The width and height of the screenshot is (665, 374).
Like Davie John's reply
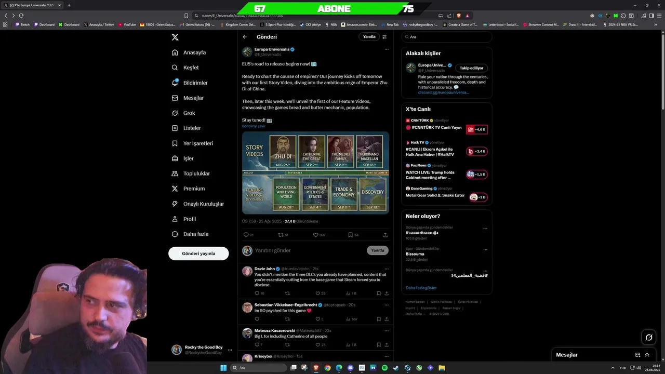tap(320, 293)
